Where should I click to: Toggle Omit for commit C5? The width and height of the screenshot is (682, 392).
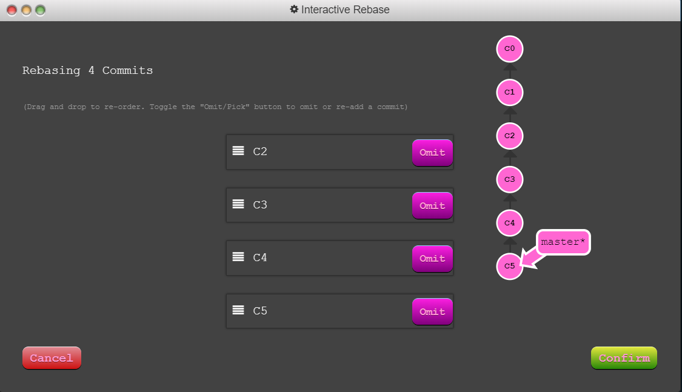pyautogui.click(x=432, y=312)
